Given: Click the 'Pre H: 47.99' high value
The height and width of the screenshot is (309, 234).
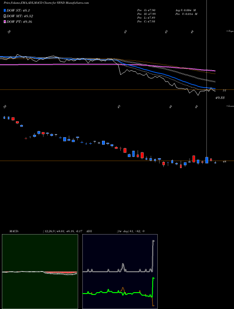Looking at the screenshot, I should [146, 14].
